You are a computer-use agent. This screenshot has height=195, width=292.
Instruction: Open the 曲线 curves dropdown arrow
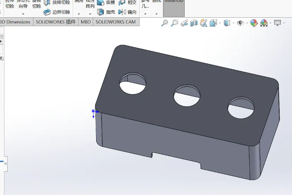[x=157, y=14]
